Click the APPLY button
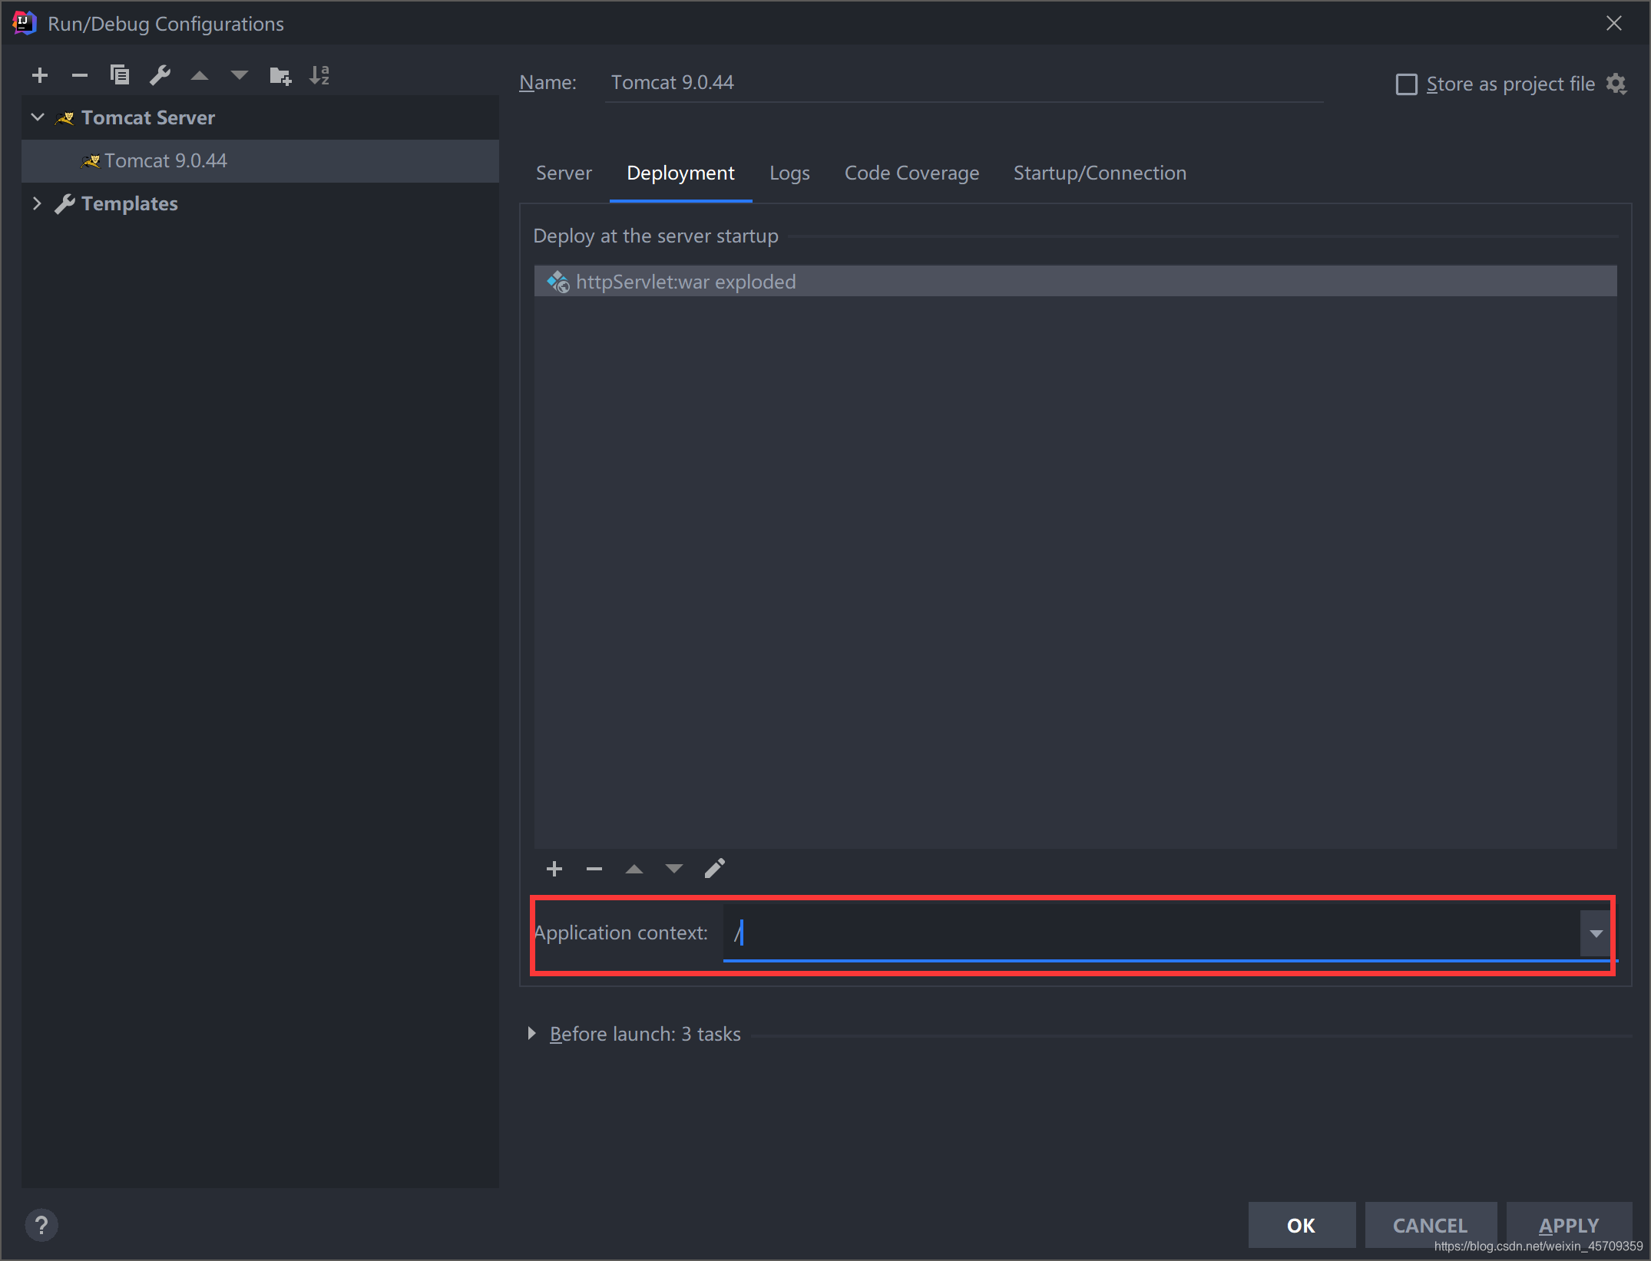This screenshot has height=1261, width=1651. 1569,1224
